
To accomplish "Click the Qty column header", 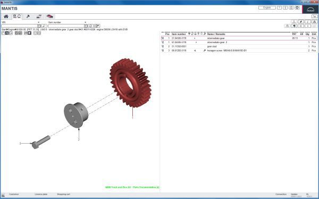I will (307, 34).
